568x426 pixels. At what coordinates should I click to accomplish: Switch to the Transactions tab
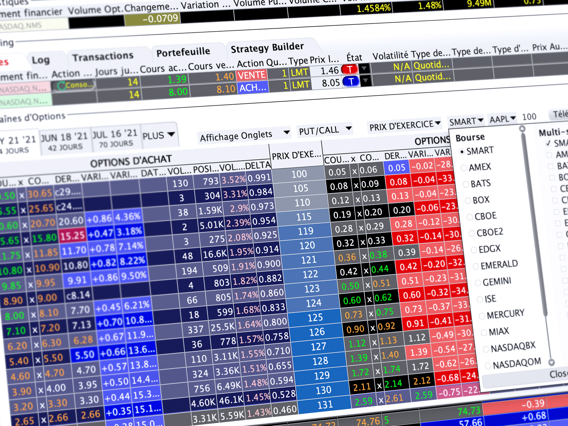[x=103, y=57]
